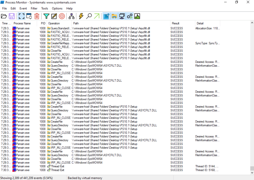
Task: Toggle Show Profiling Events
Action: coord(137,16)
